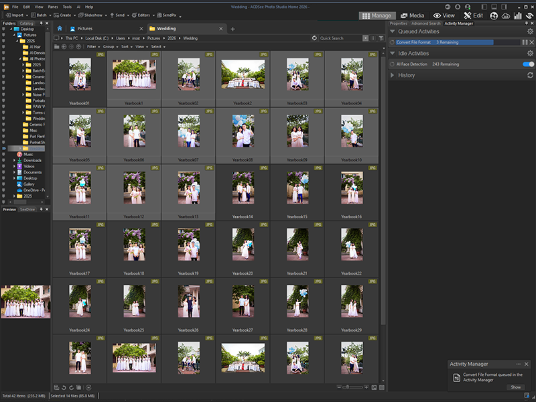
Task: Click the Batch tool icon
Action: coord(33,15)
